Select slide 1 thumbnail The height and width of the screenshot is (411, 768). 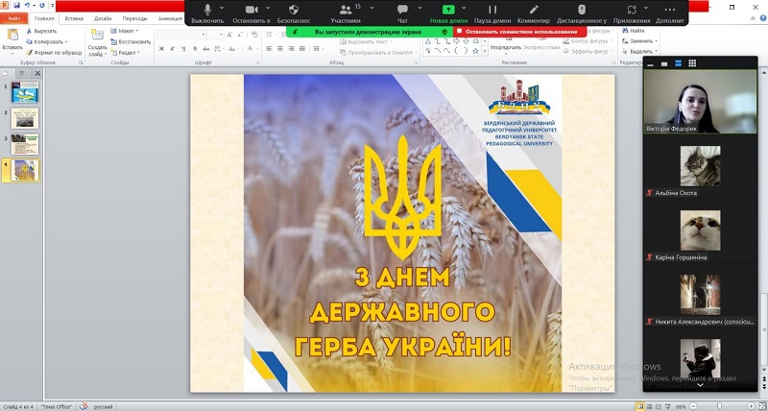coord(25,92)
